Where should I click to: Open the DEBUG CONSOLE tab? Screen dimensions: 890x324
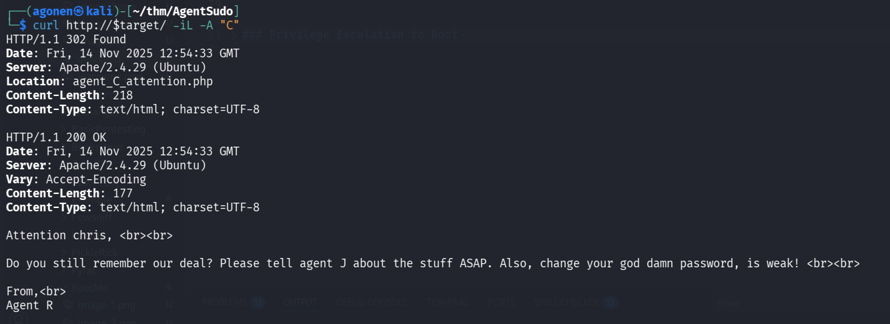(371, 302)
